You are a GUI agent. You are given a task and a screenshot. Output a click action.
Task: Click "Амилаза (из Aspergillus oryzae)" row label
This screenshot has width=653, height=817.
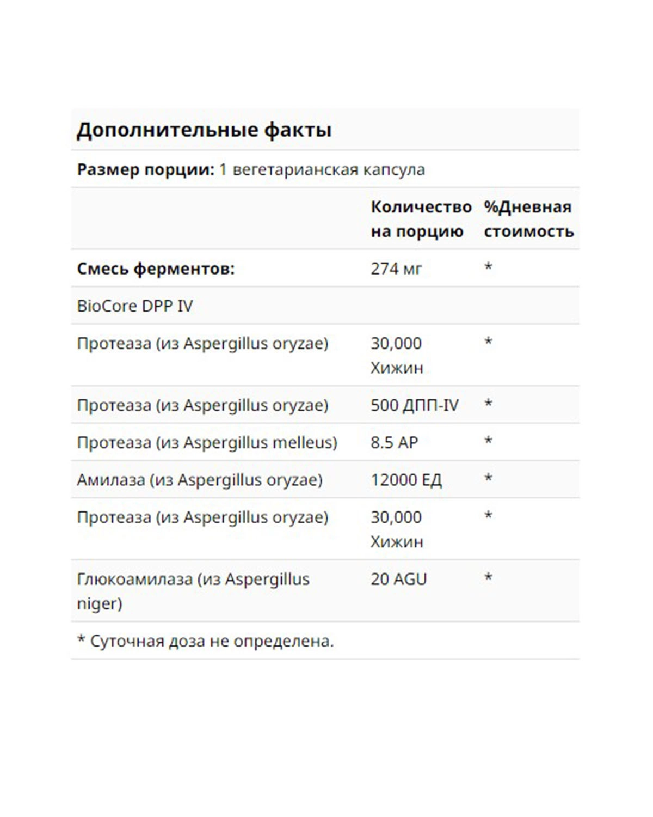click(x=200, y=480)
